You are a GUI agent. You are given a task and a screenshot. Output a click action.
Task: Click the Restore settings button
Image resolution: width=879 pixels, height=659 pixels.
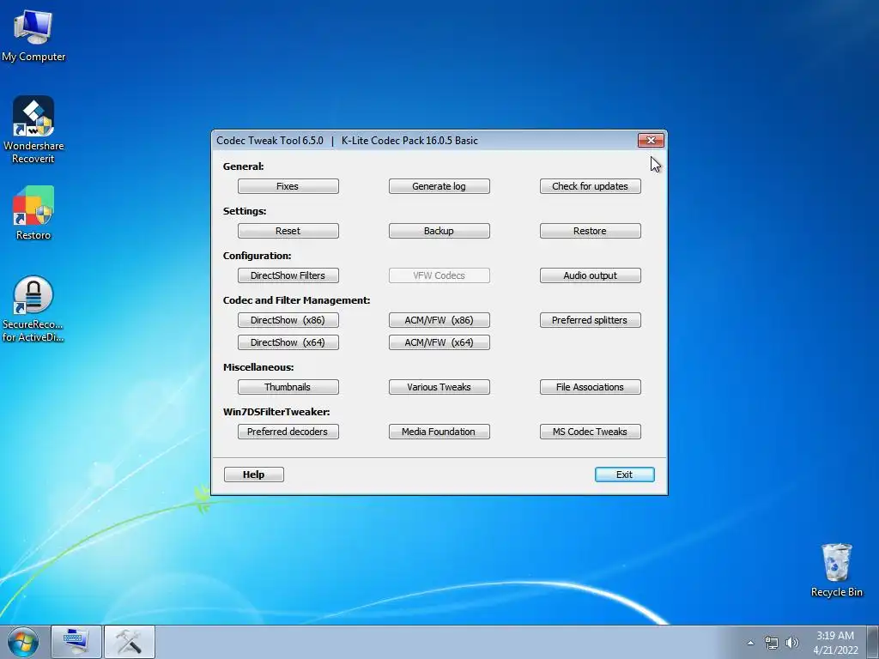tap(591, 231)
